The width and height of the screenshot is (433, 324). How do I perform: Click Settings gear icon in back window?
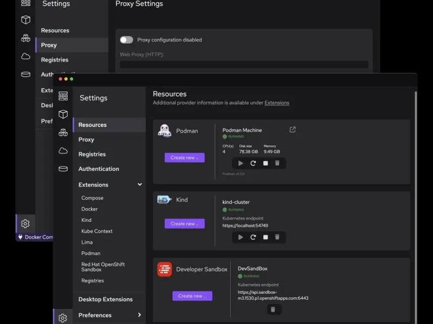tap(25, 224)
